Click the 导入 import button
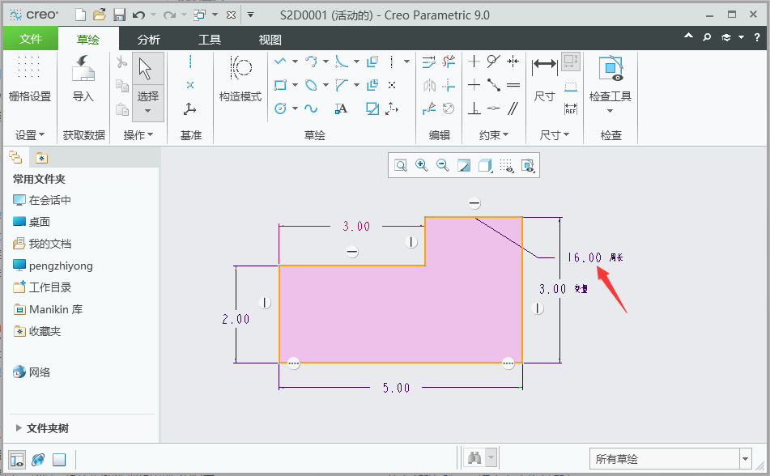 coord(83,79)
